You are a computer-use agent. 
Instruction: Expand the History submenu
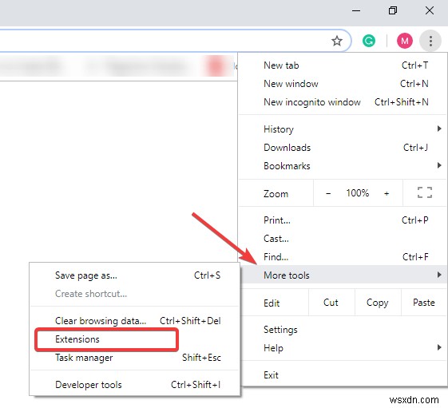[343, 129]
